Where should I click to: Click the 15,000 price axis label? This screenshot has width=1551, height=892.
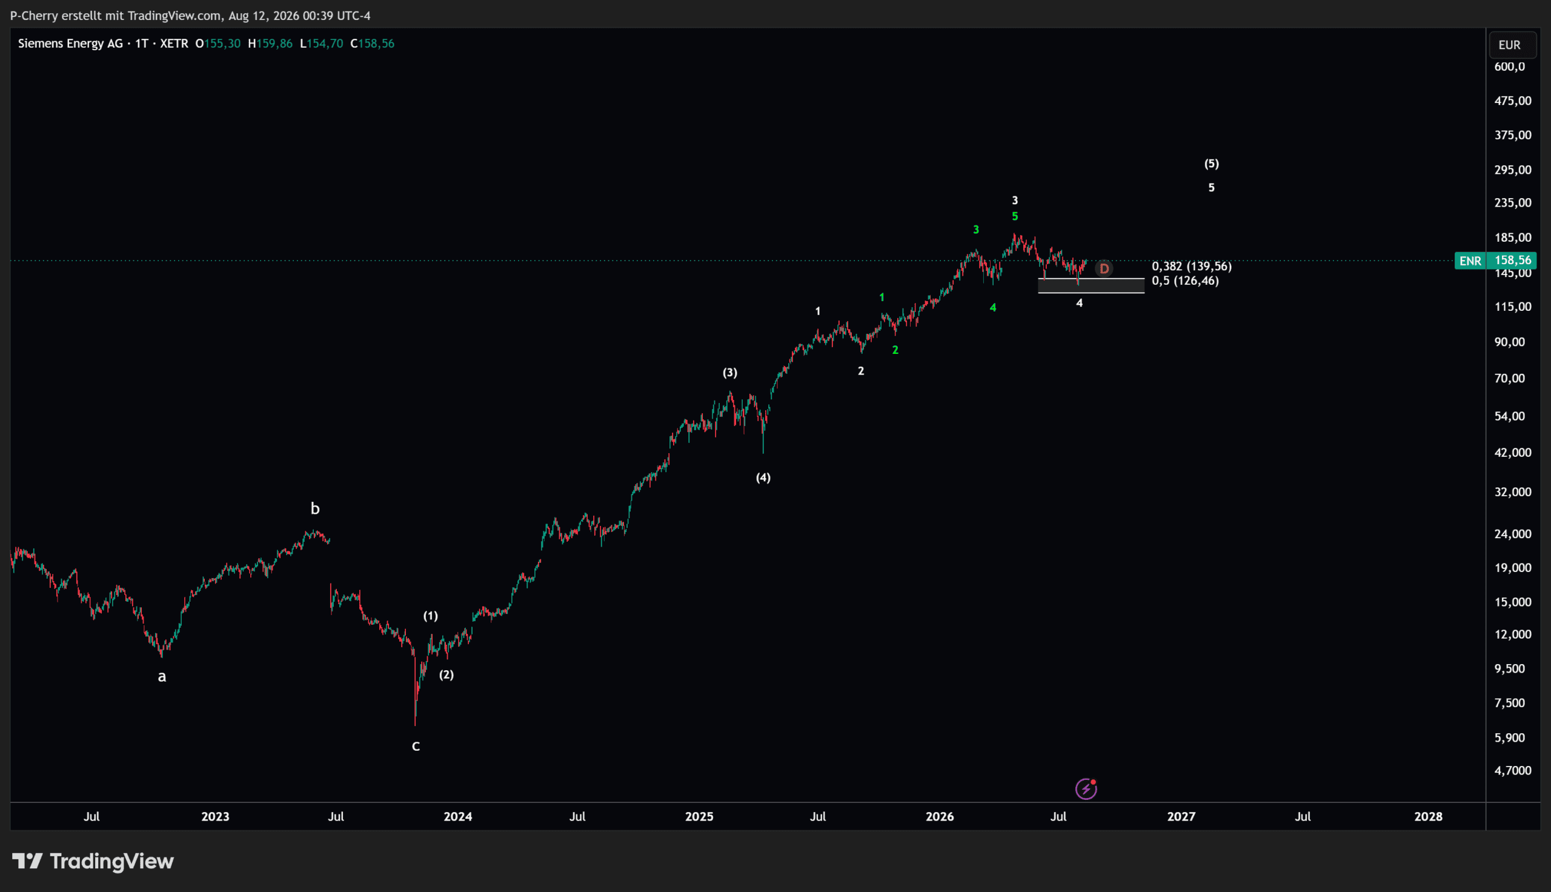pos(1512,602)
